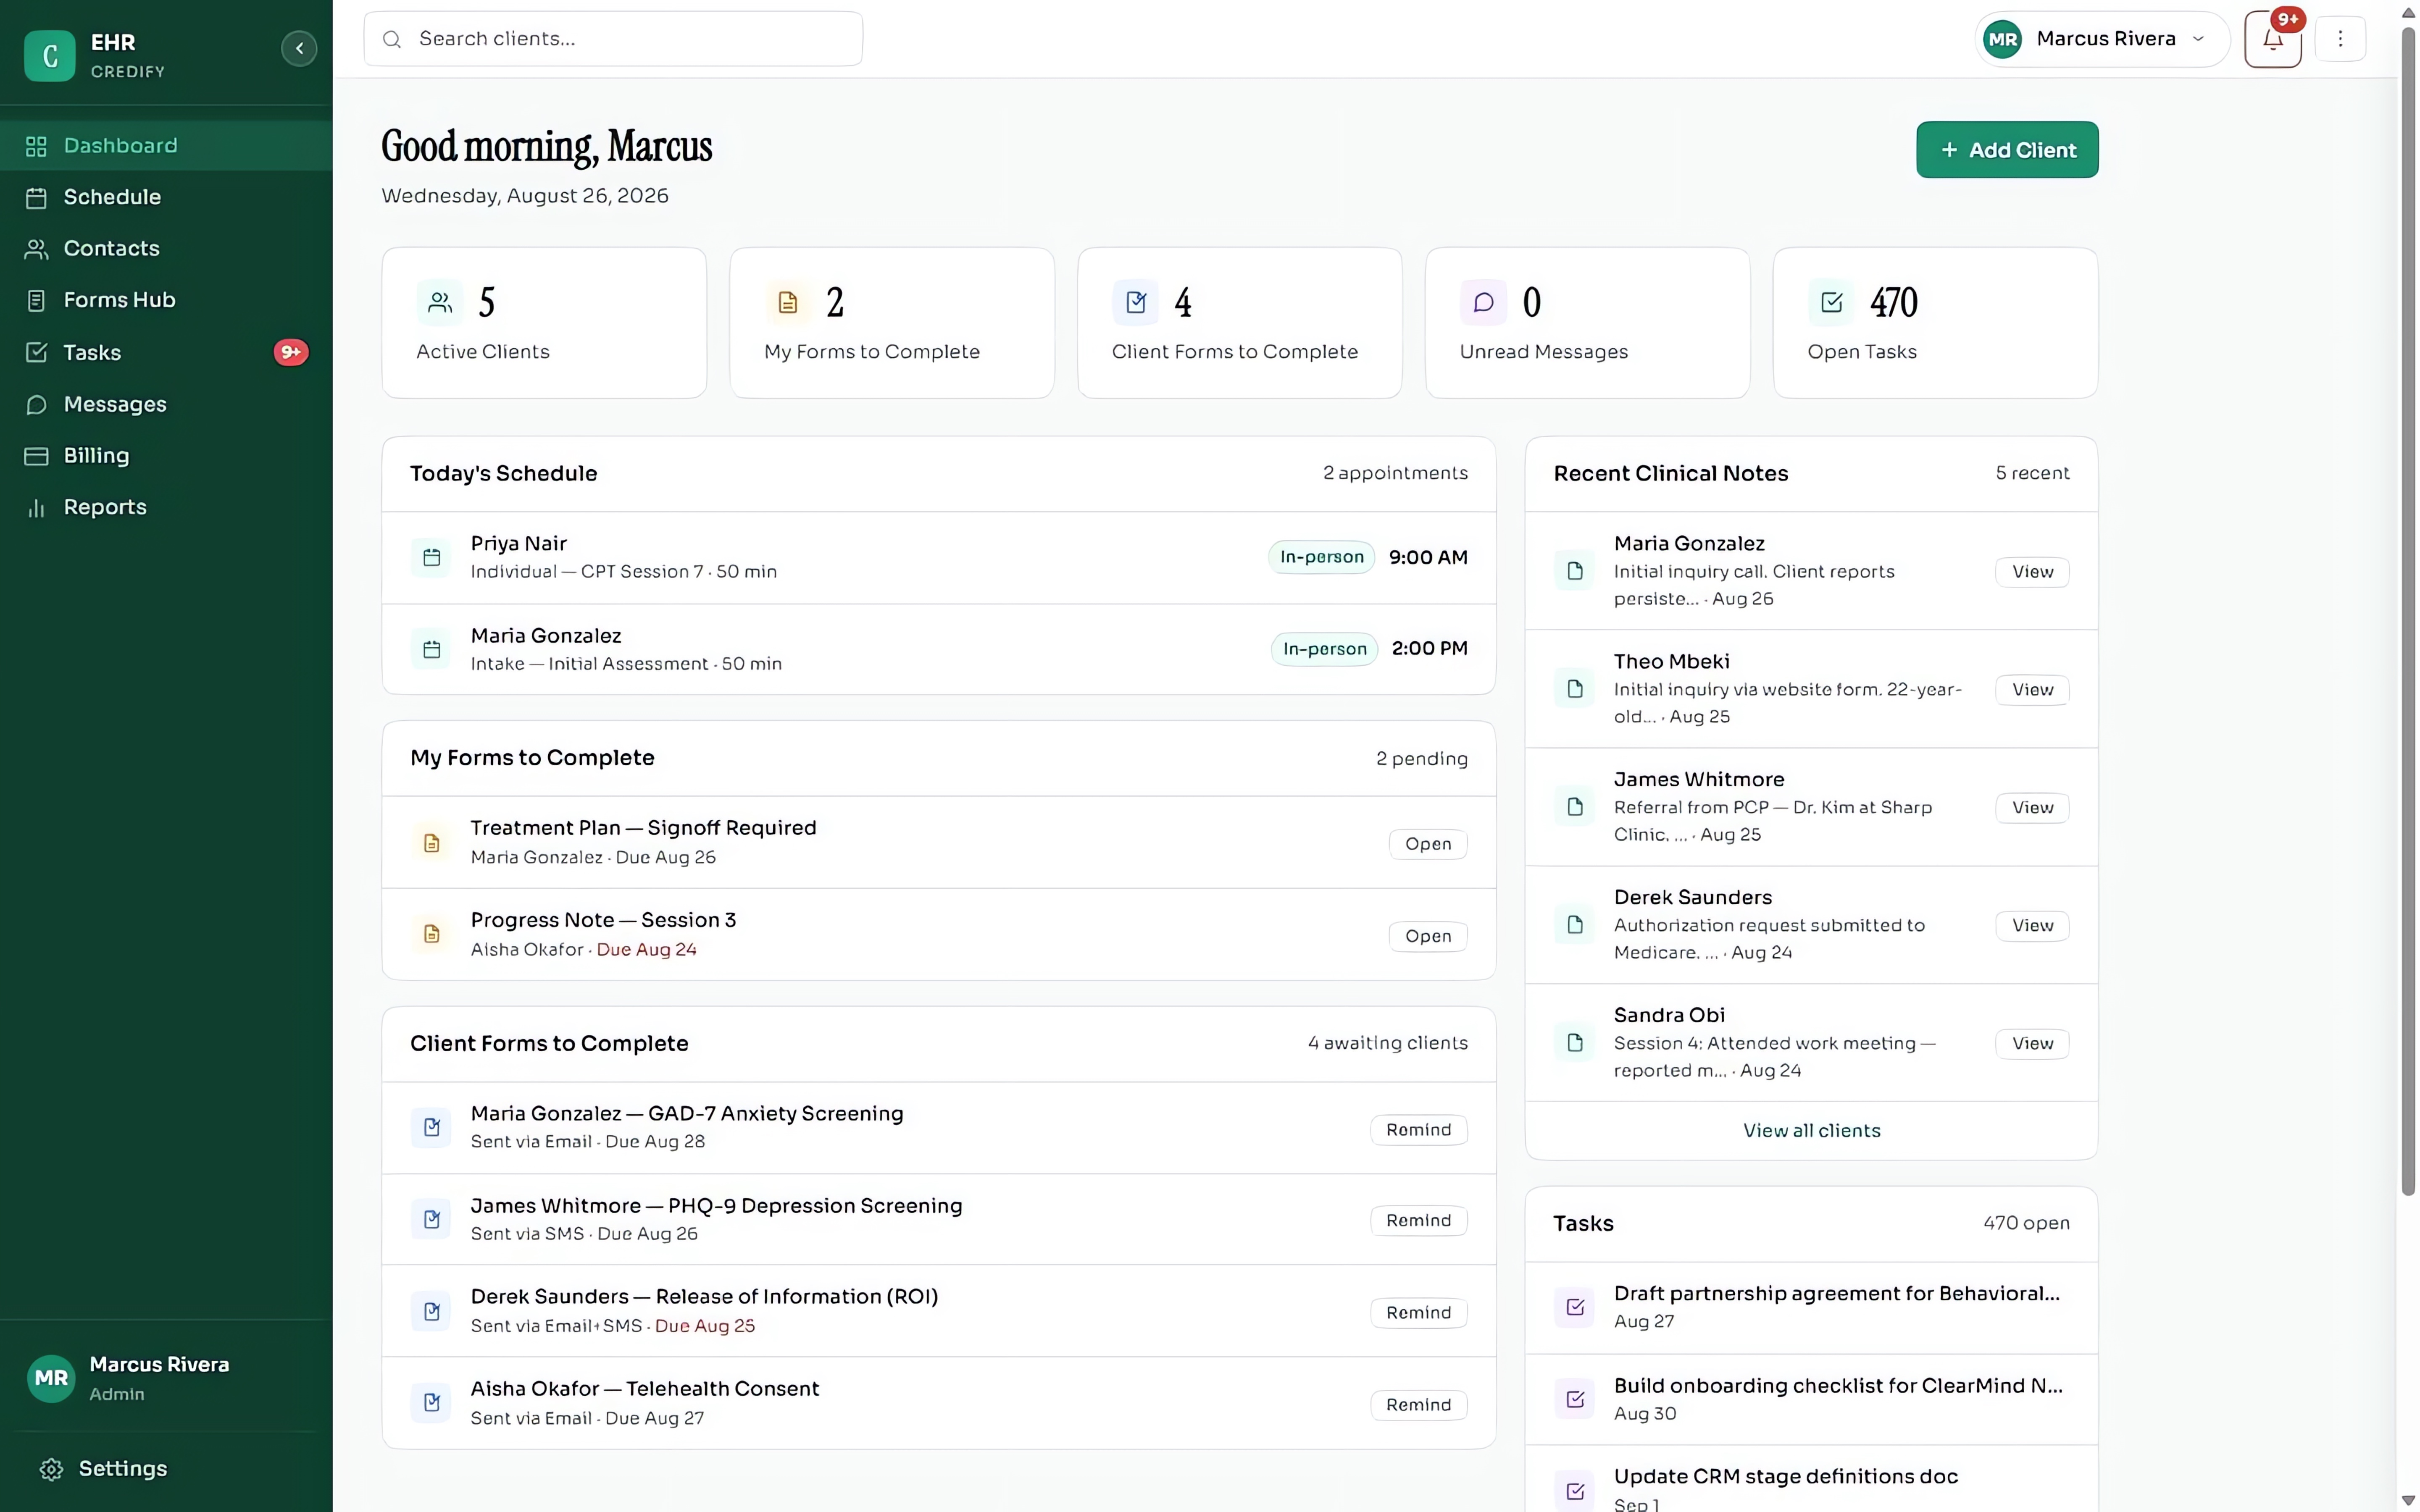Click the Add Client button
Viewport: 2420px width, 1512px height.
tap(2006, 150)
